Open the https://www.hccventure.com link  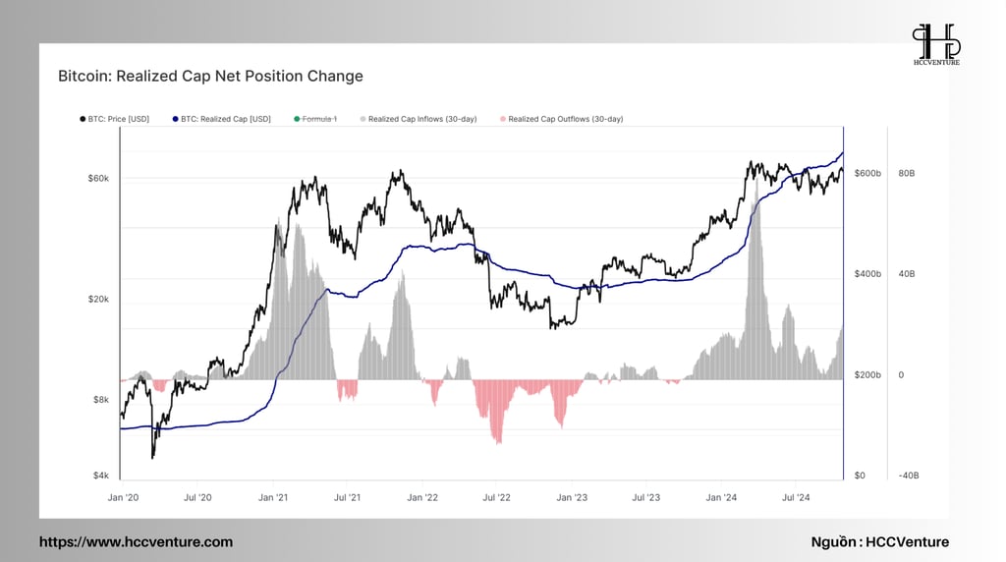click(136, 542)
